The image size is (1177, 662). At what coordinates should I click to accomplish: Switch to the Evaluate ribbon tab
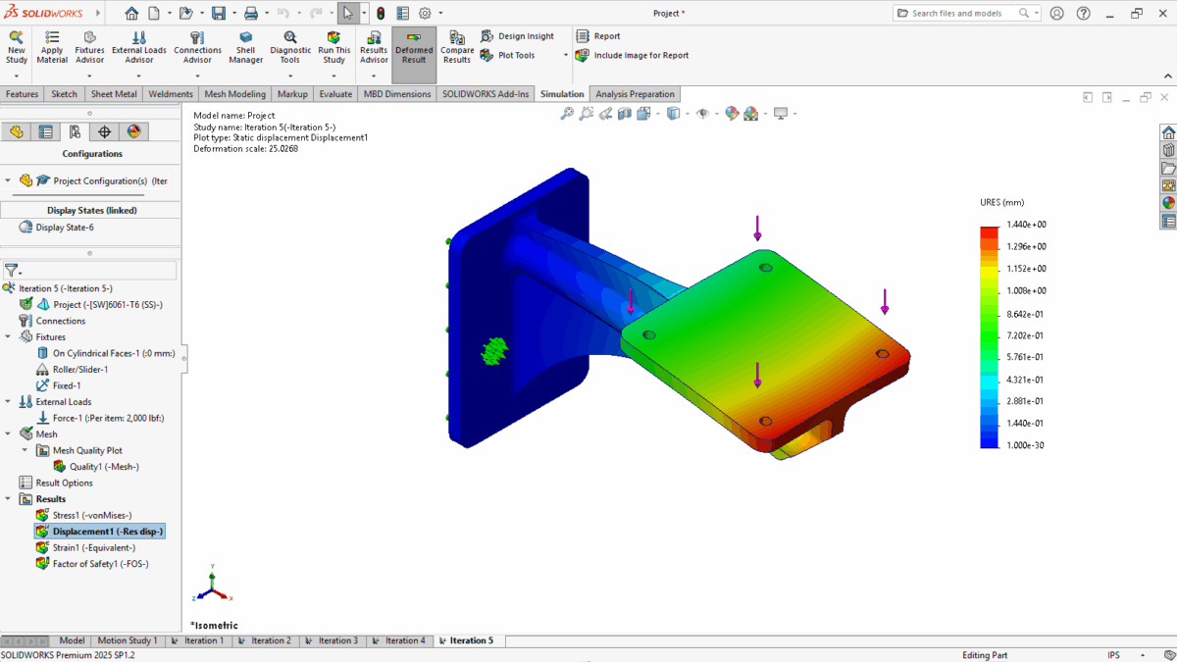pyautogui.click(x=335, y=94)
